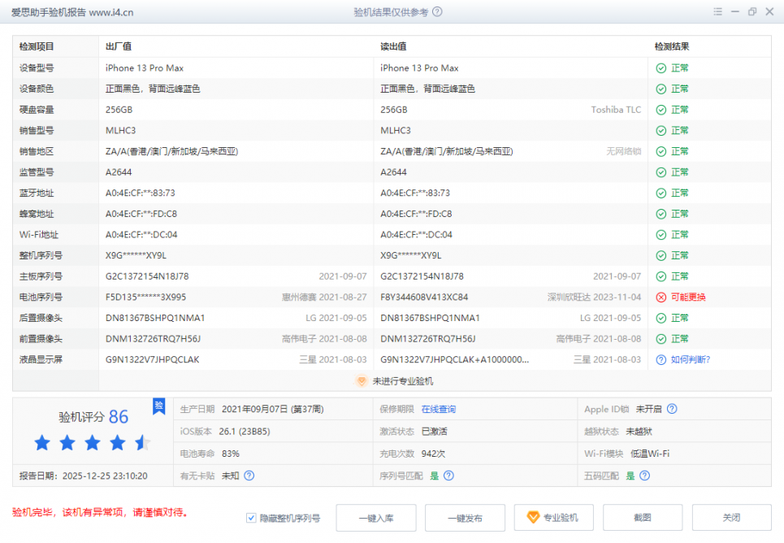Click 一键入库 button
Image resolution: width=784 pixels, height=543 pixels.
(x=375, y=518)
